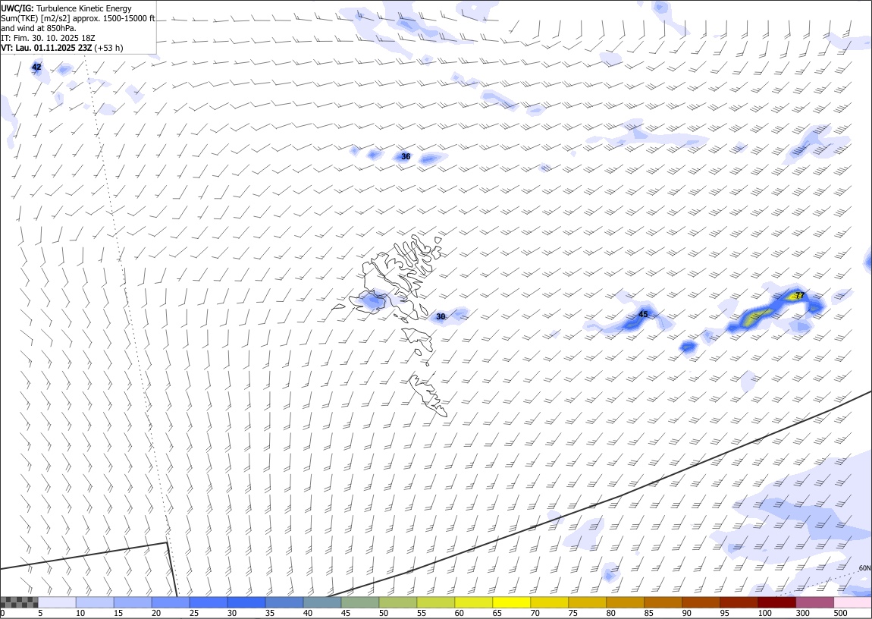
Task: Click the checkered 0–5 legend swatch
Action: point(19,602)
